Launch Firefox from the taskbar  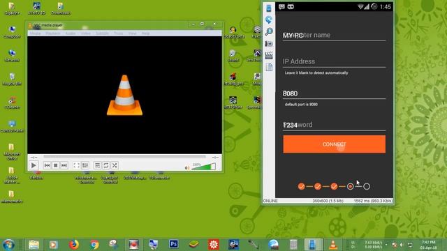pyautogui.click(x=73, y=245)
